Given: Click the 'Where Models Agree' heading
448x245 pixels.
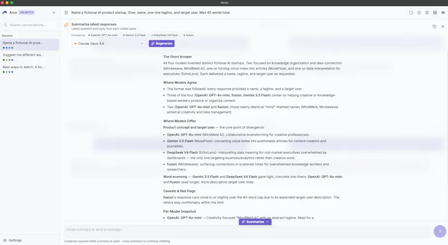Looking at the screenshot, I should click(180, 83).
